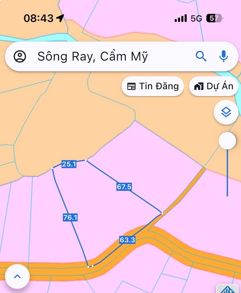The height and width of the screenshot is (293, 241).
Task: Tap the building icon in Dự Án chip
Action: tap(199, 86)
